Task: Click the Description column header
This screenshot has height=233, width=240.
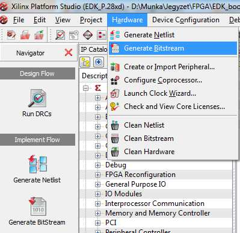Action: (x=94, y=76)
